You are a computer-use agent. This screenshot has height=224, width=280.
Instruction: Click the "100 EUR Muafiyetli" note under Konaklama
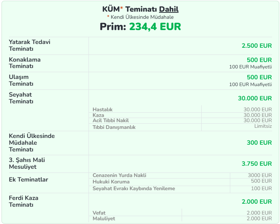[250, 67]
